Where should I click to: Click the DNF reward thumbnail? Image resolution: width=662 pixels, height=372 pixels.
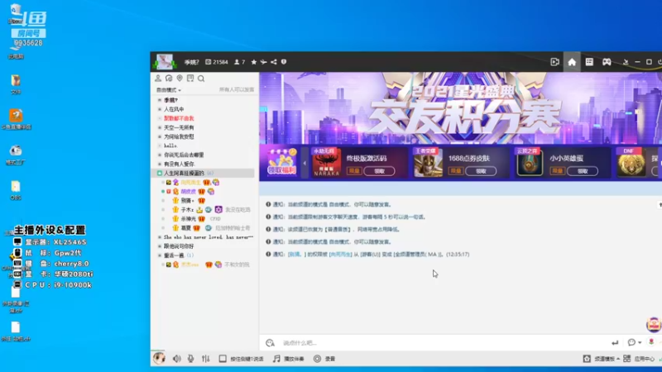[x=631, y=163]
